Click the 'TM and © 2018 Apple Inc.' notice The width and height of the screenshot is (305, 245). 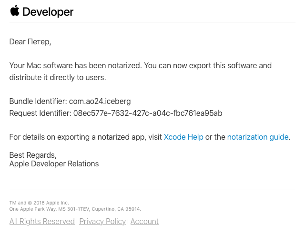[39, 203]
